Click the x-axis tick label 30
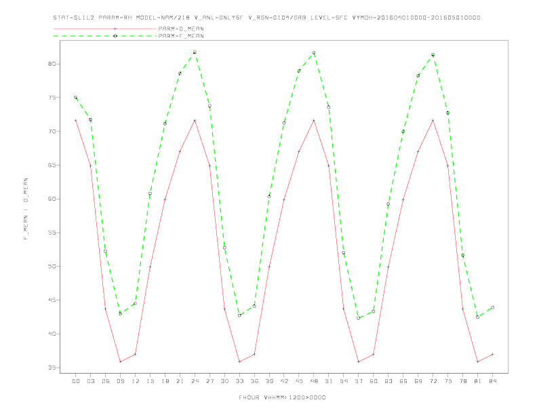This screenshot has height=415, width=537. point(224,381)
